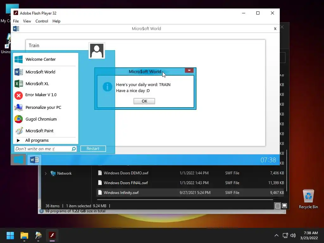Viewport: 324px width, 243px height.
Task: Launch Gugol Chromium
Action: [x=46, y=119]
